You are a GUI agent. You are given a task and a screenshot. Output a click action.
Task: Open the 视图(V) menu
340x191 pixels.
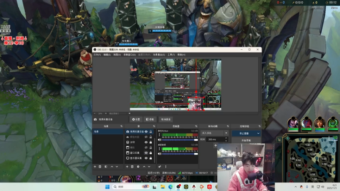pyautogui.click(x=117, y=55)
